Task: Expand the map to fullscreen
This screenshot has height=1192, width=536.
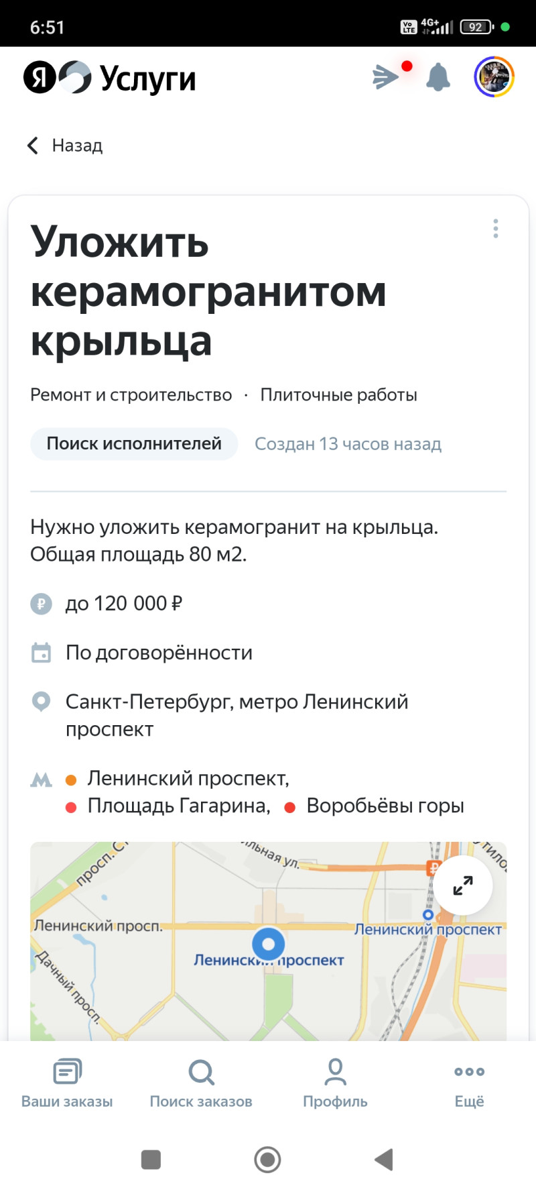Action: click(463, 885)
